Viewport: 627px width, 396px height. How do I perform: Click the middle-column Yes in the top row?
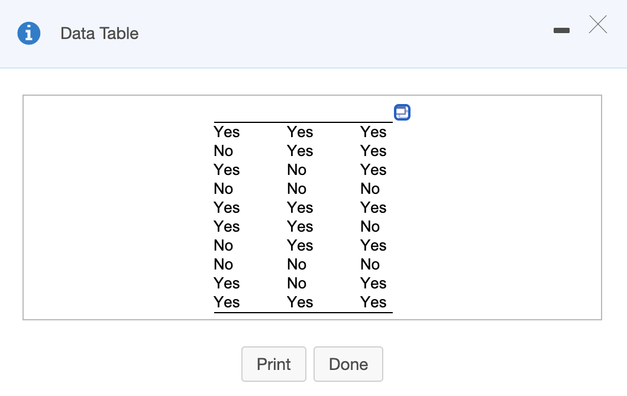300,132
